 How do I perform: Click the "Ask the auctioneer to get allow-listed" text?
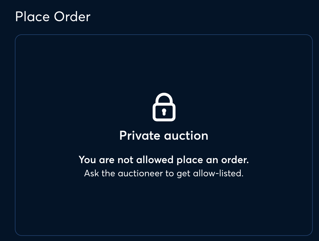click(x=164, y=173)
